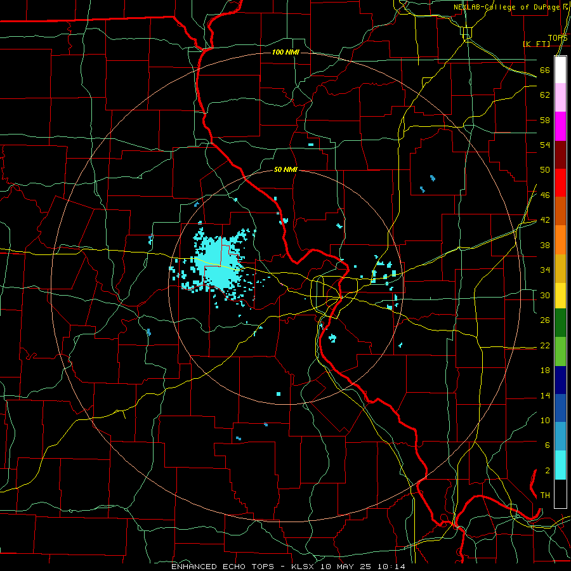
Task: Click the black TH legend swatch
Action: [x=560, y=494]
